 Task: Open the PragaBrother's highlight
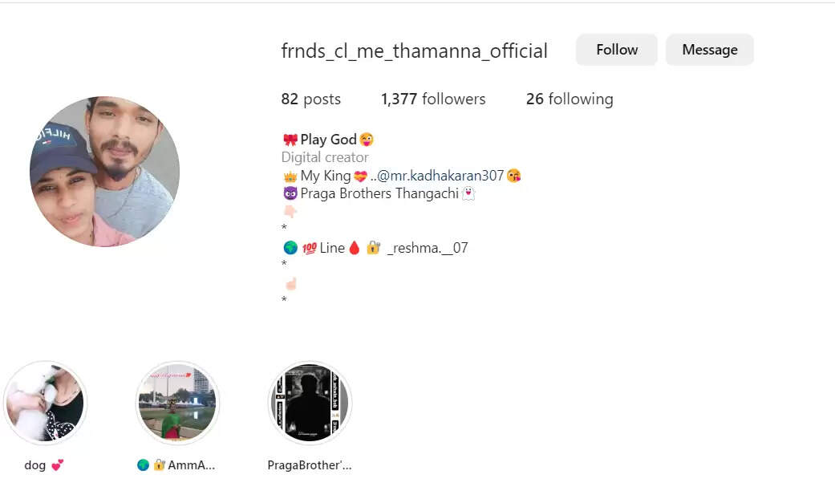(x=310, y=403)
